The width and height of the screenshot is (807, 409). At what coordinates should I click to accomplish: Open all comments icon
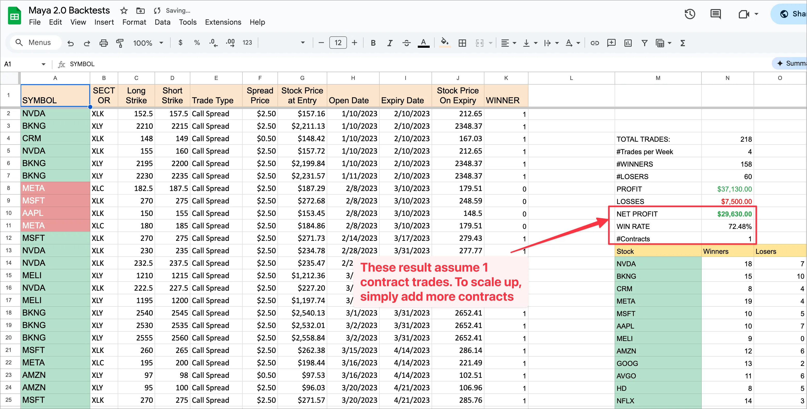click(x=715, y=14)
